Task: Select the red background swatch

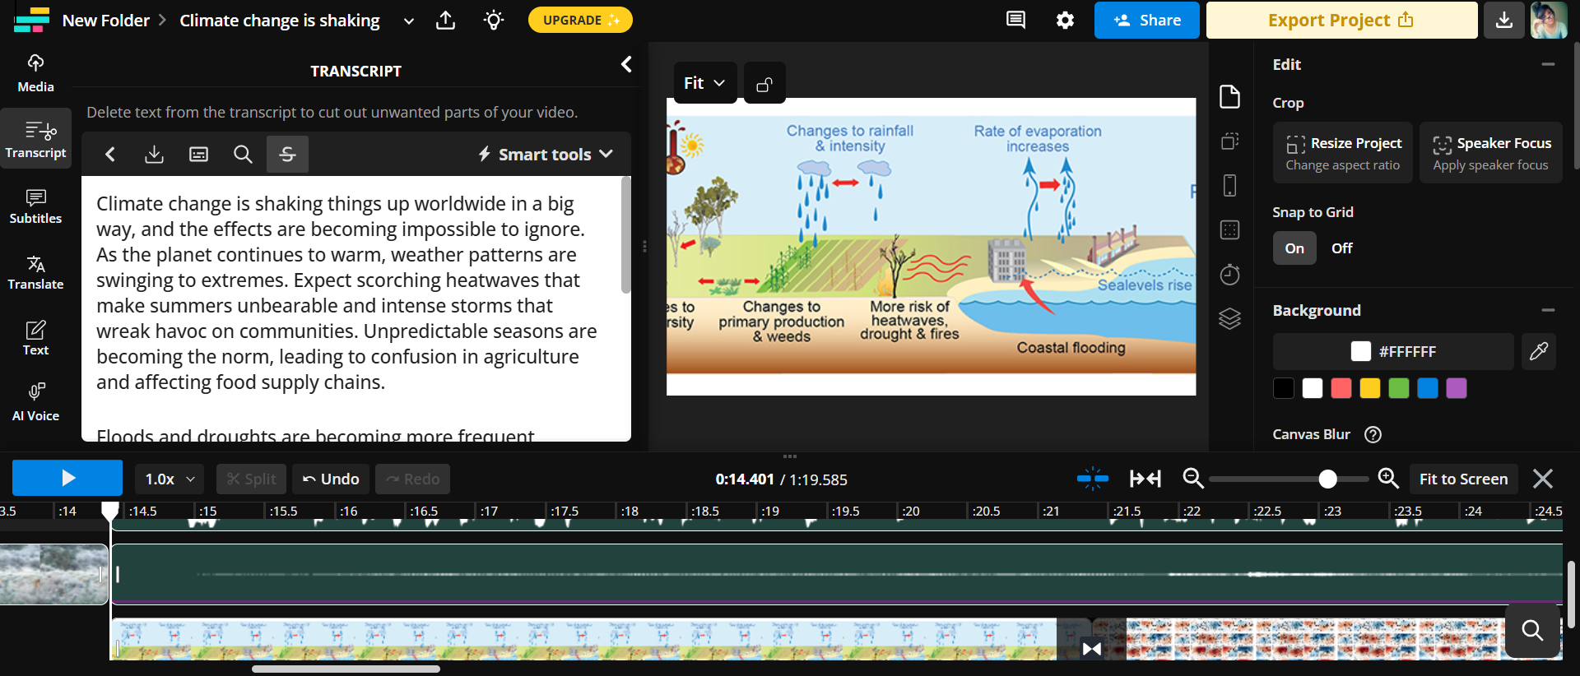Action: (1341, 388)
